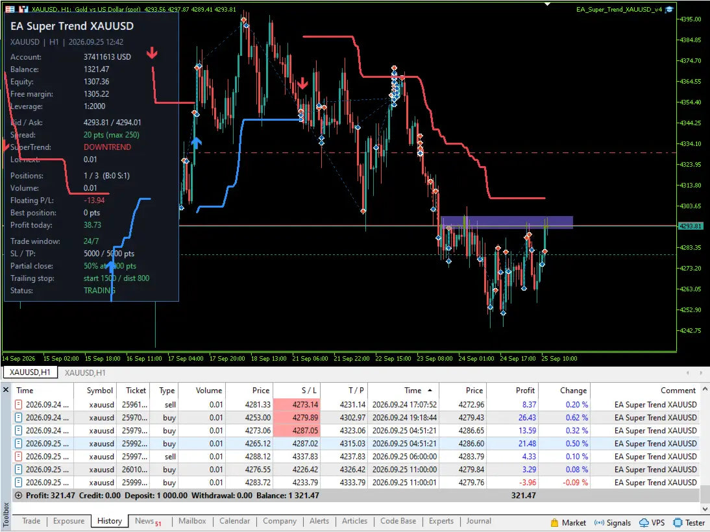Click the buy order icon of ticket 25970 row
The height and width of the screenshot is (532, 710).
click(19, 417)
